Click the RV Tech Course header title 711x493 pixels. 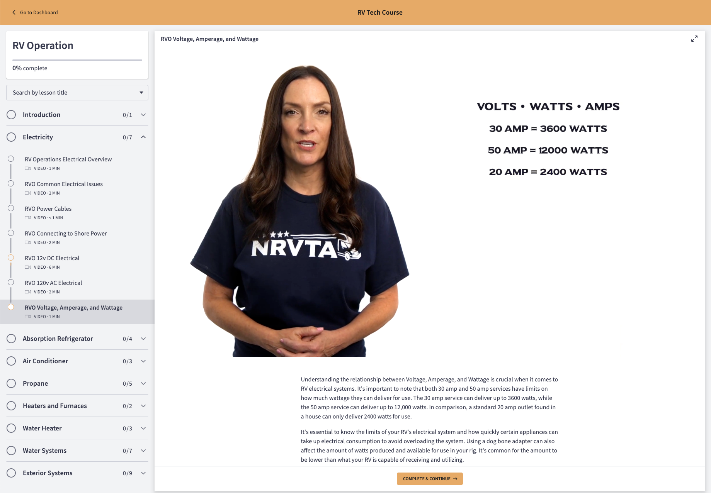[x=380, y=12]
